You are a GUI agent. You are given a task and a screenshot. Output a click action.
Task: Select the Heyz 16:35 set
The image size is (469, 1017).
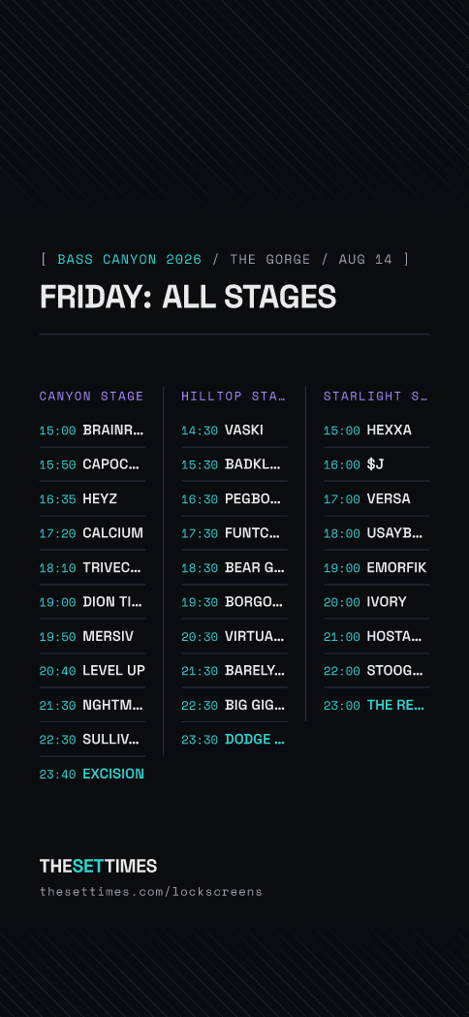click(92, 498)
